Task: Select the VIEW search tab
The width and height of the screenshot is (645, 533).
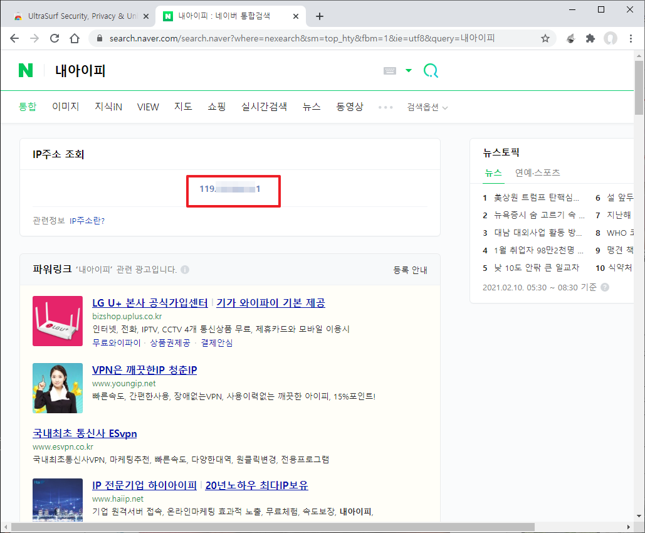Action: (x=148, y=107)
